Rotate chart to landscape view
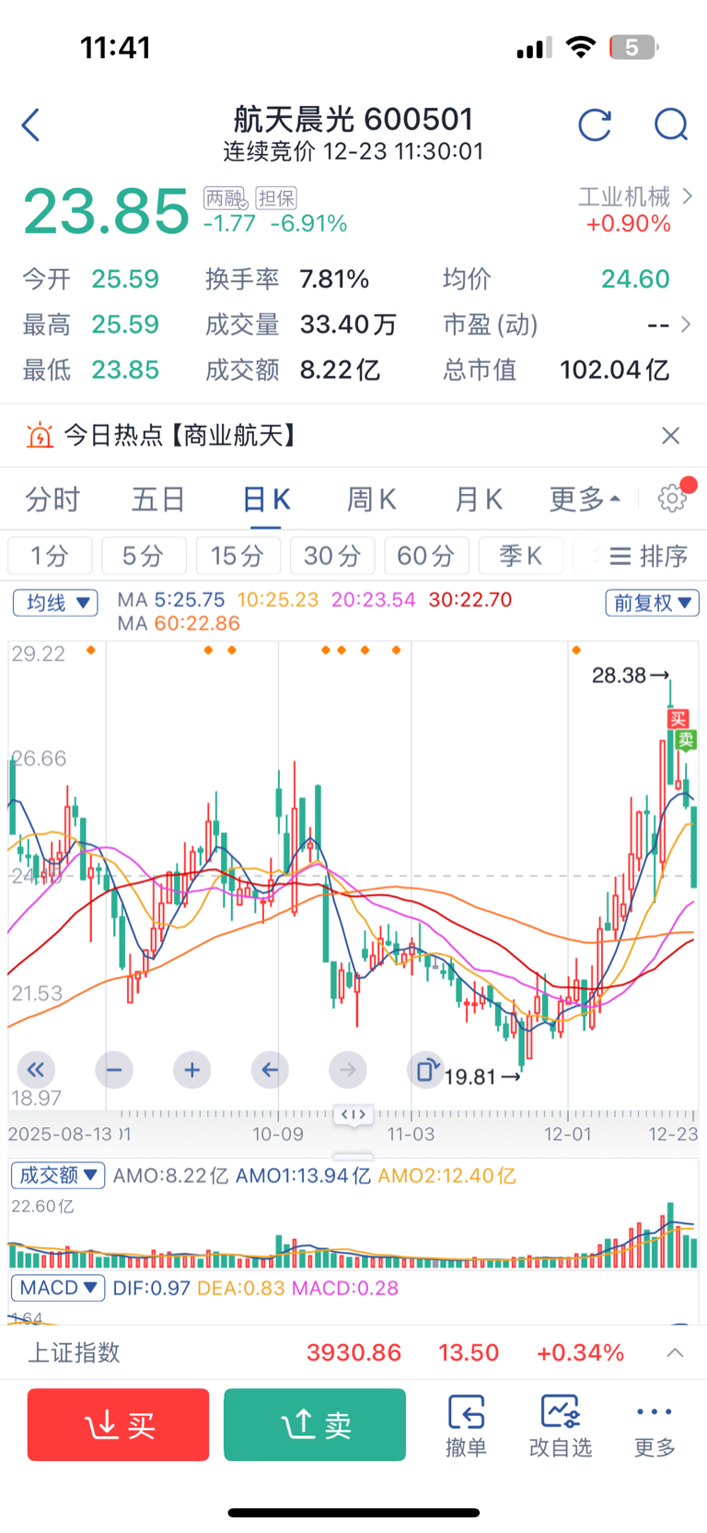Screen dimensions: 707x1533 coord(425,1069)
